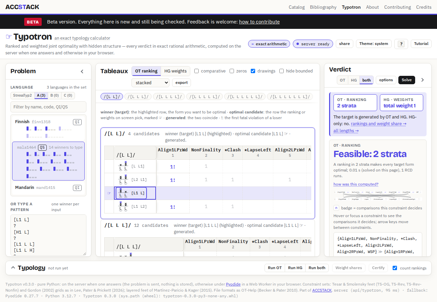Click the QI badge next to Mandarin
The height and width of the screenshot is (302, 437).
click(x=77, y=188)
